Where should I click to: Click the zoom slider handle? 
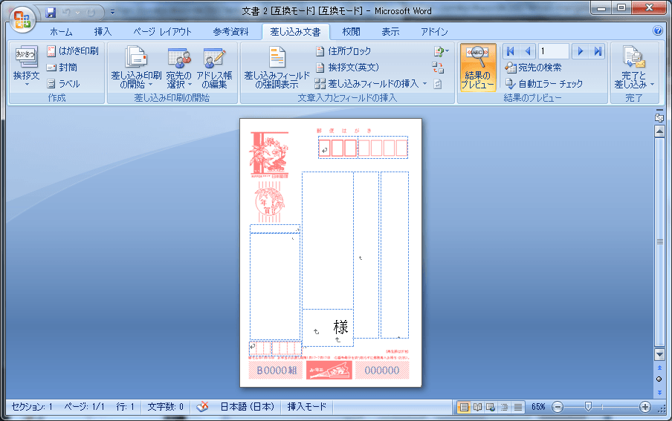[x=589, y=407]
